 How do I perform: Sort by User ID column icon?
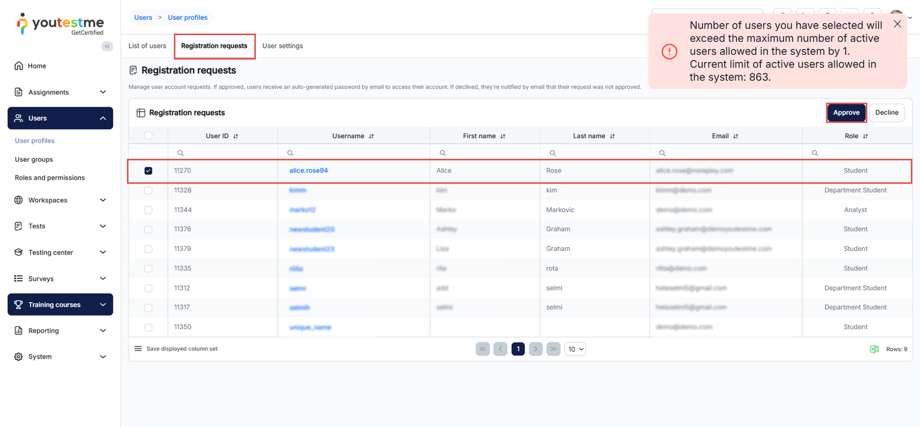tap(236, 136)
